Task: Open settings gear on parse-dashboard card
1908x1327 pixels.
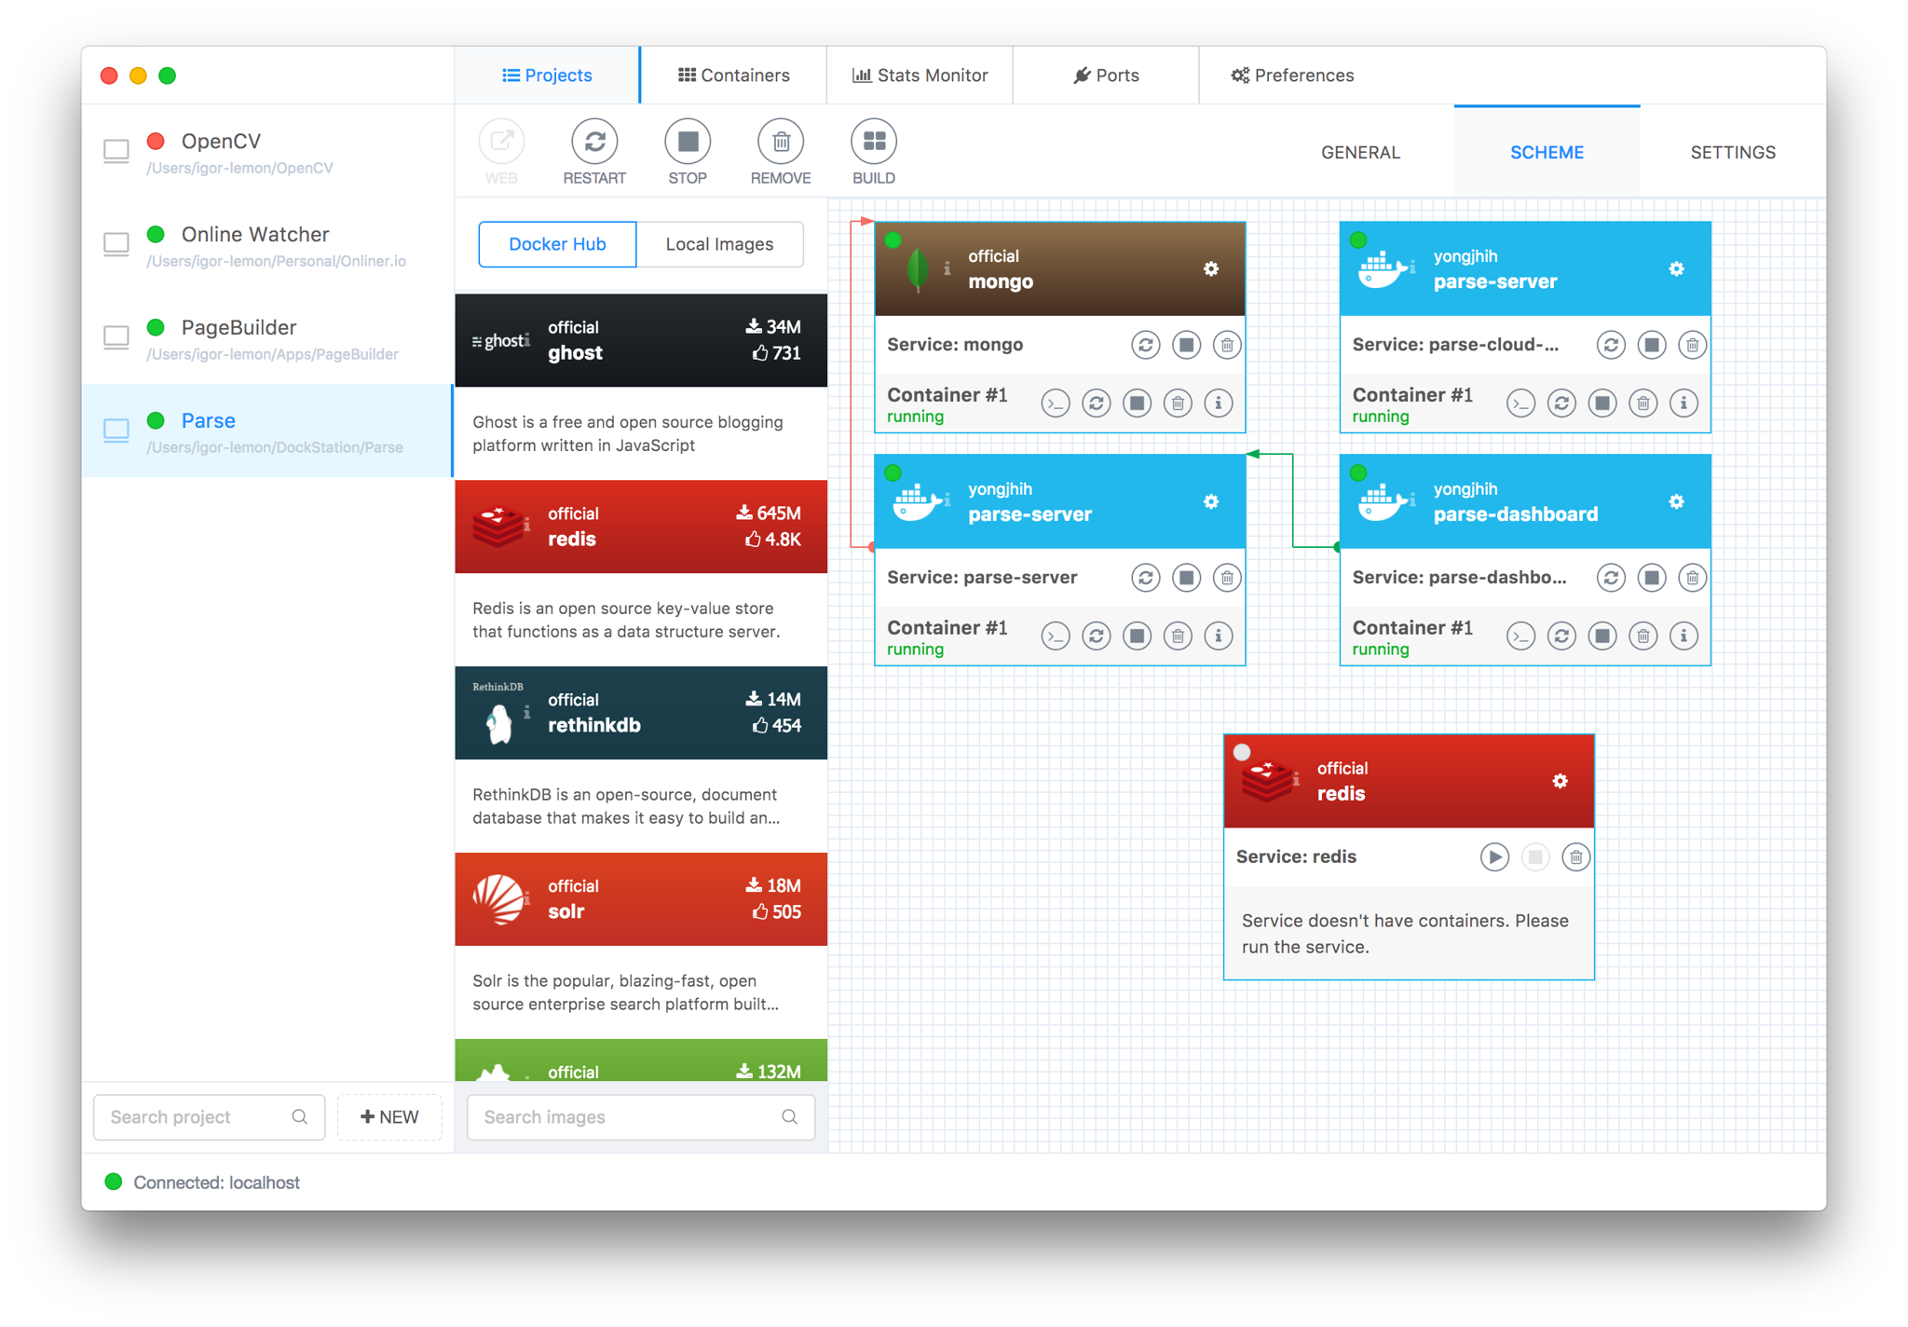Action: click(x=1676, y=501)
